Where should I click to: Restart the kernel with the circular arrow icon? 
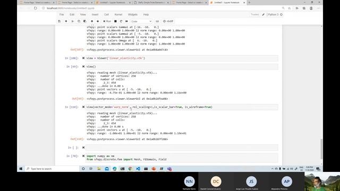tap(121, 21)
